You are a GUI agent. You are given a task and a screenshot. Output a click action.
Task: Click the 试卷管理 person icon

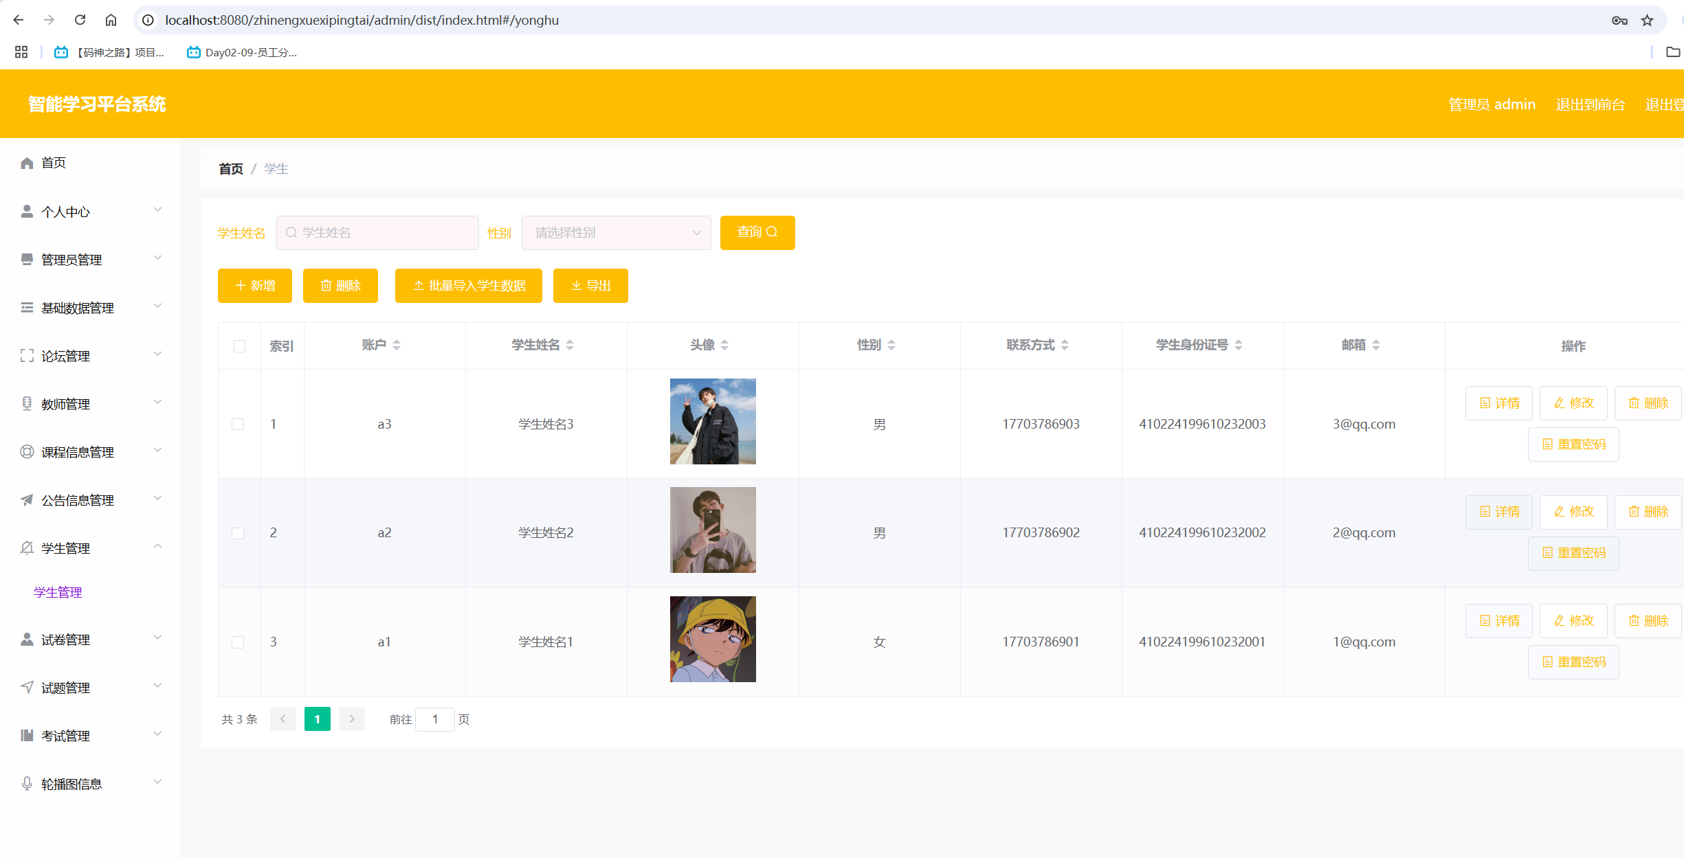pyautogui.click(x=27, y=640)
